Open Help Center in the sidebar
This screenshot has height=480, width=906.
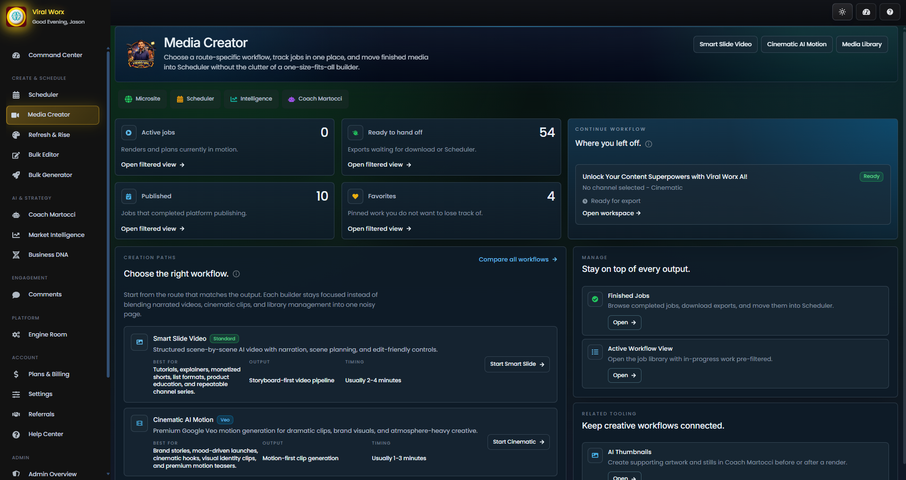click(x=53, y=434)
